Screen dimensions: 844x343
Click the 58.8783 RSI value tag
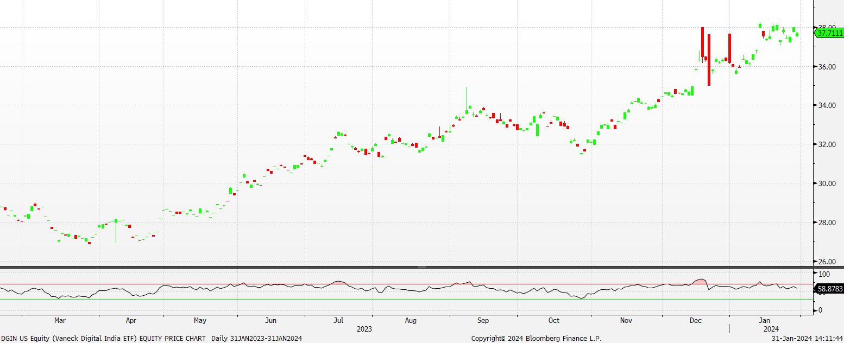pyautogui.click(x=830, y=289)
